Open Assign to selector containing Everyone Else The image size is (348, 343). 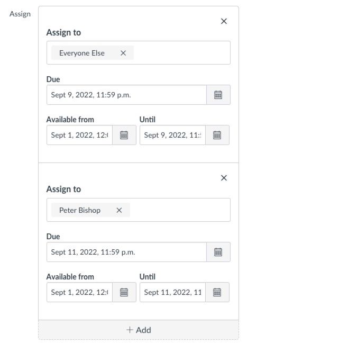click(x=180, y=53)
